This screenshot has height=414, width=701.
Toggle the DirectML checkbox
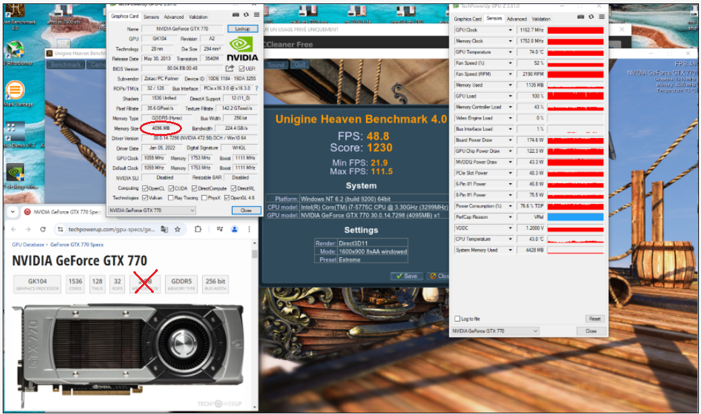click(234, 188)
